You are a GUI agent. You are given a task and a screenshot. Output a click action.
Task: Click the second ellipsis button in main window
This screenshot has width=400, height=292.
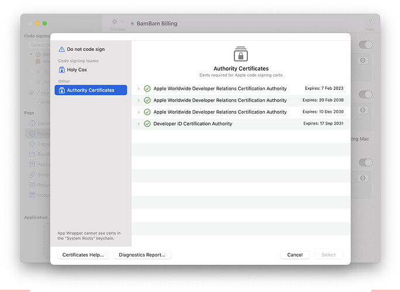[363, 110]
